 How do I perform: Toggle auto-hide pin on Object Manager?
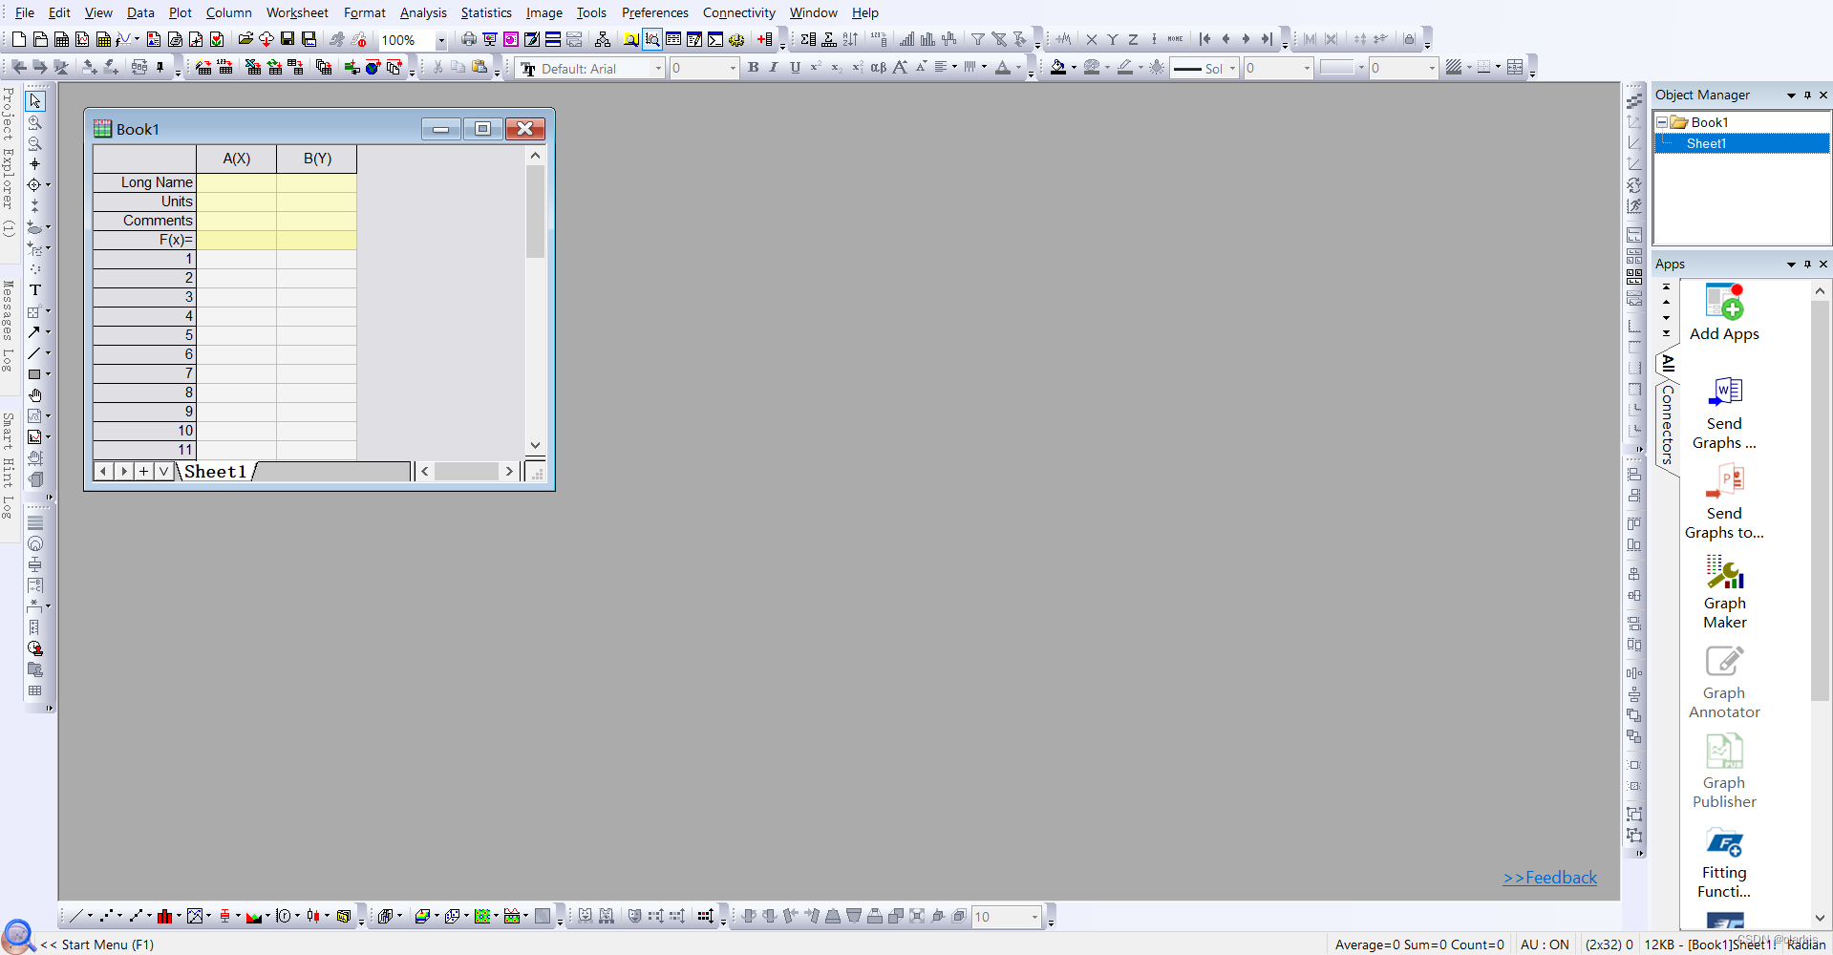tap(1807, 95)
